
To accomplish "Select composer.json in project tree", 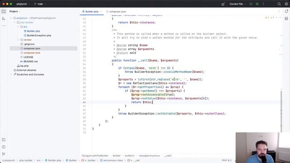I will 32,48.
